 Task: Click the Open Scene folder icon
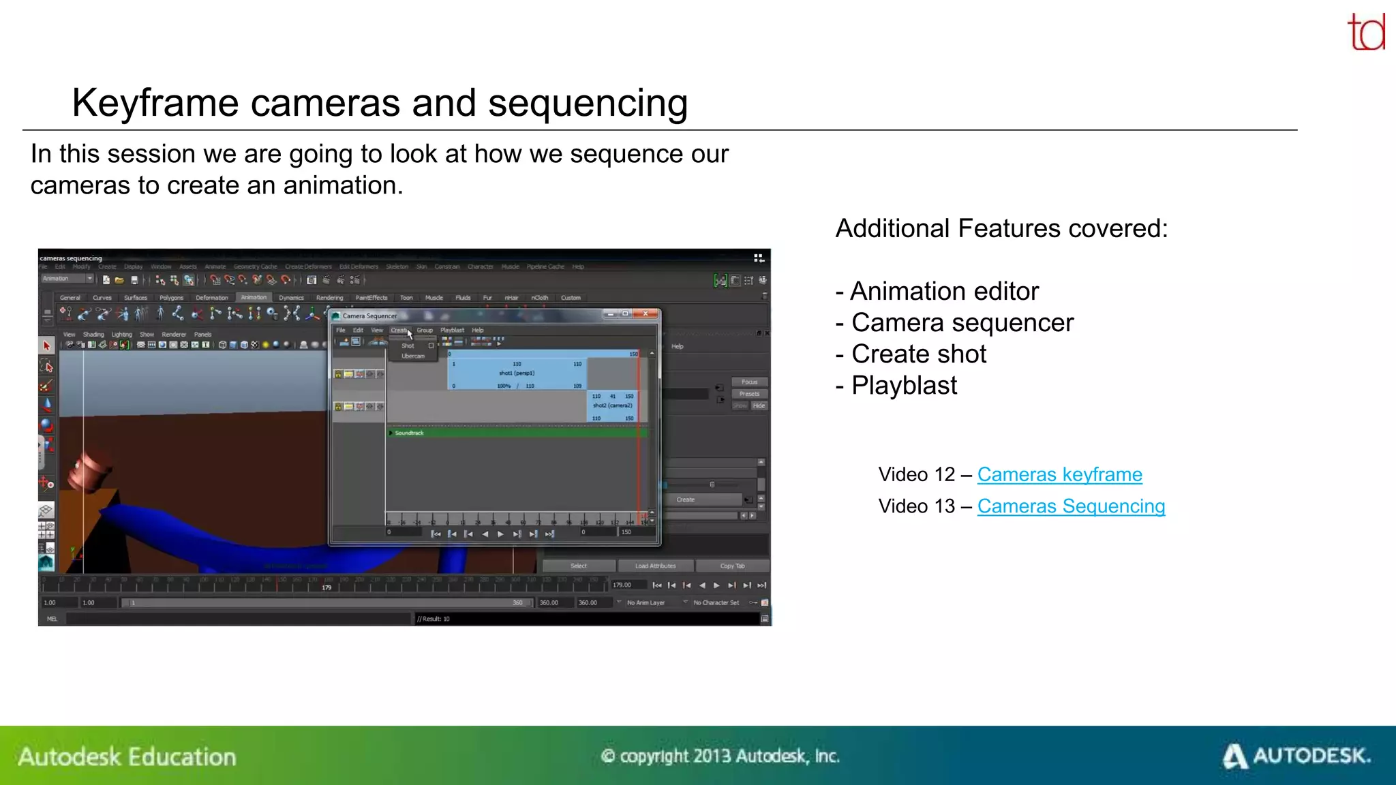pyautogui.click(x=119, y=280)
